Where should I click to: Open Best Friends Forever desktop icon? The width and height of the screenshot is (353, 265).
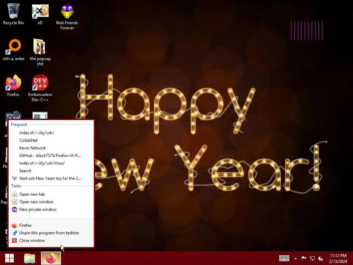point(67,17)
